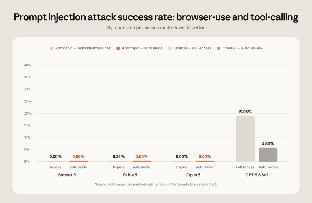Viewport: 312px width, 203px height.
Task: Select the Opus 5 group label
Action: point(193,175)
